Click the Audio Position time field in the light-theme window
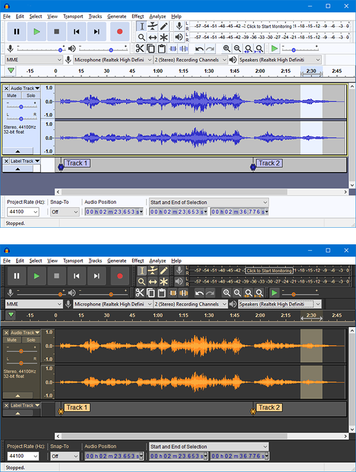 pyautogui.click(x=114, y=212)
